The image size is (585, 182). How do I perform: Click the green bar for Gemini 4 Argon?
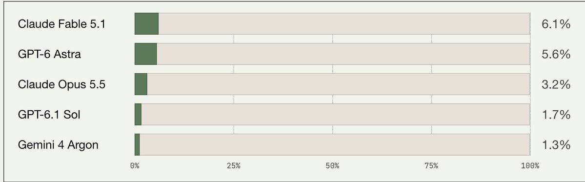[x=137, y=144]
